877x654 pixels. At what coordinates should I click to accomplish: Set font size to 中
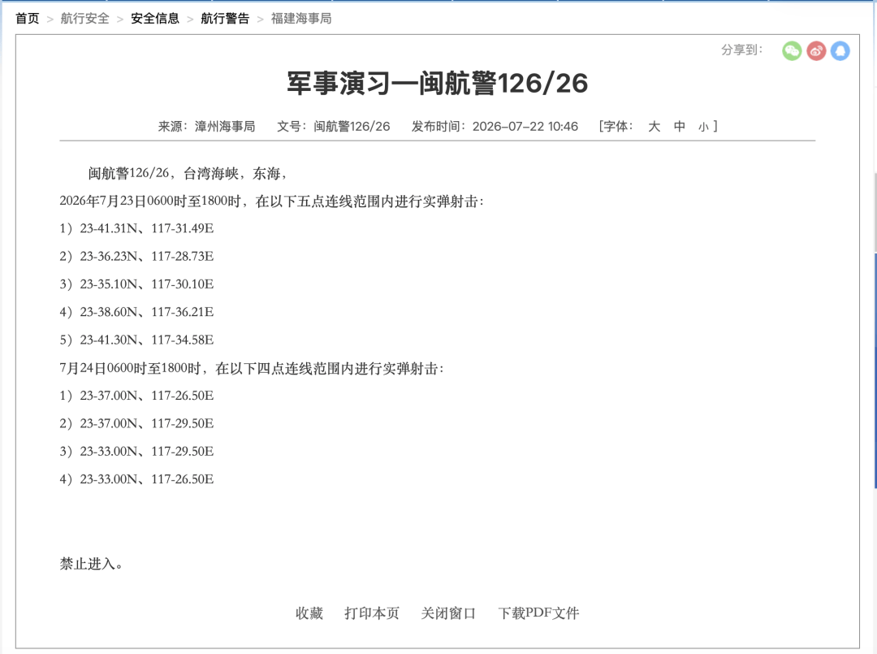point(679,127)
